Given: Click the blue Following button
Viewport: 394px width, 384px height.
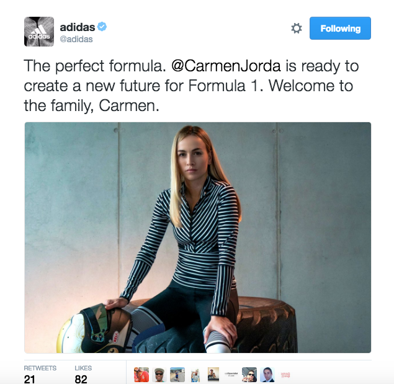Looking at the screenshot, I should pos(340,28).
